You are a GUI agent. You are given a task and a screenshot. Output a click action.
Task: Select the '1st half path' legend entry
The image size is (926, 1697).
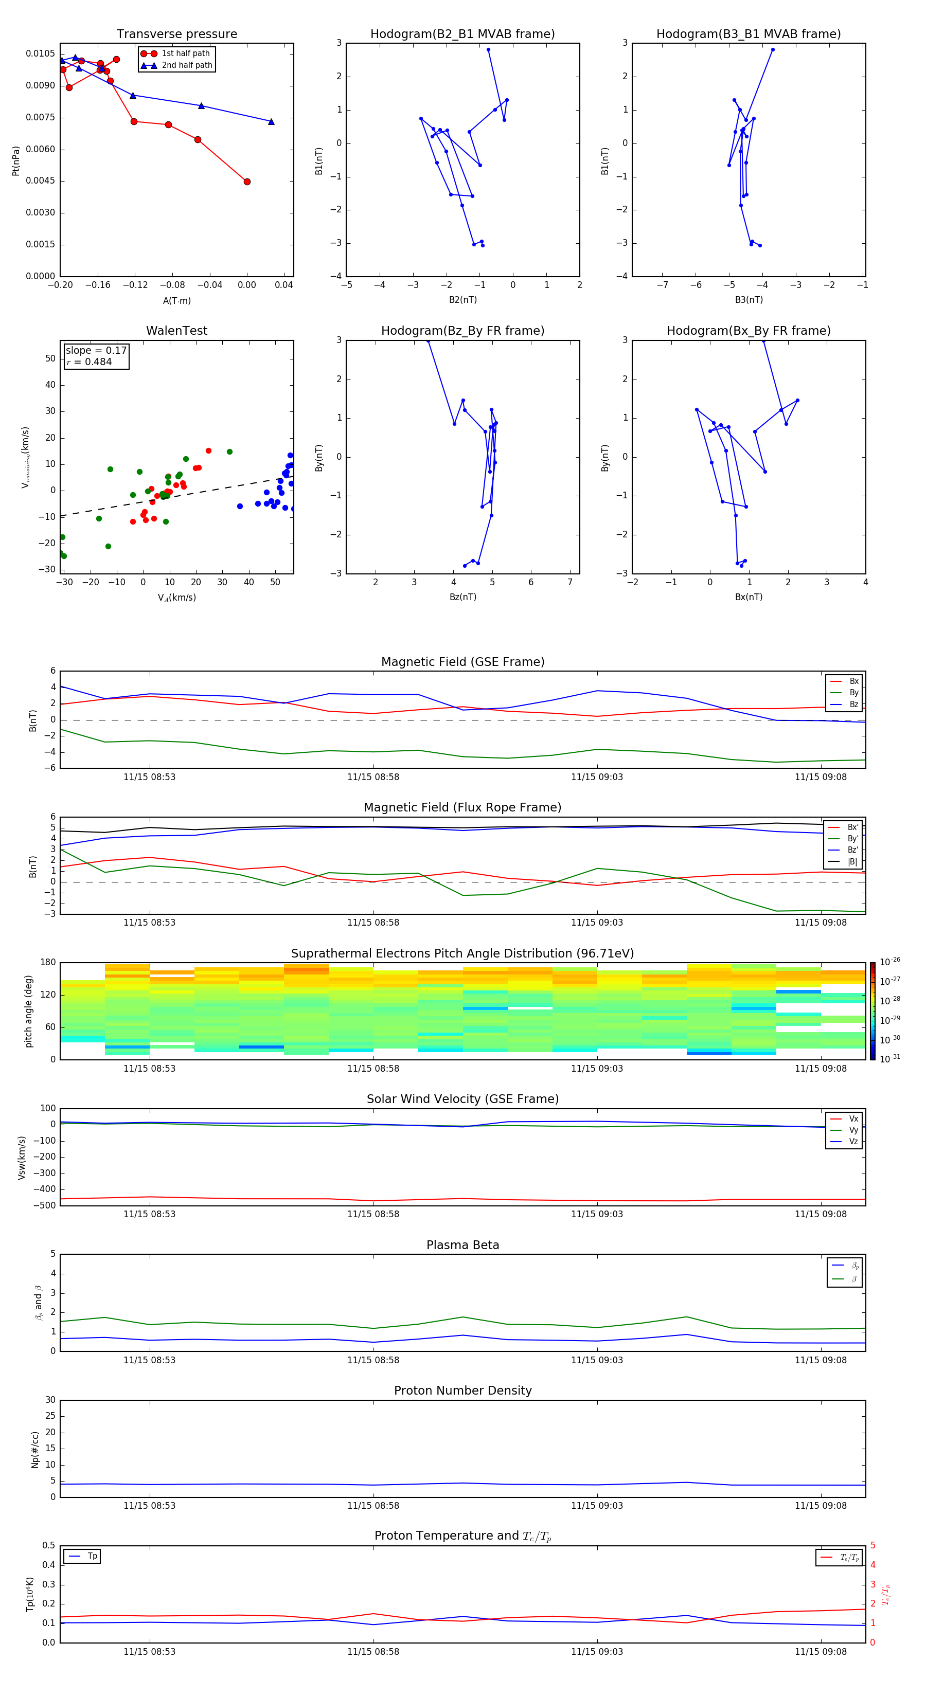(176, 53)
